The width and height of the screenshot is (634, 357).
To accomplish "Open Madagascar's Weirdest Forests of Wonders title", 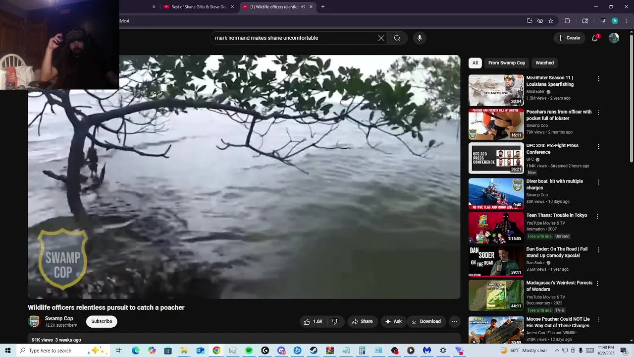I will point(559,286).
